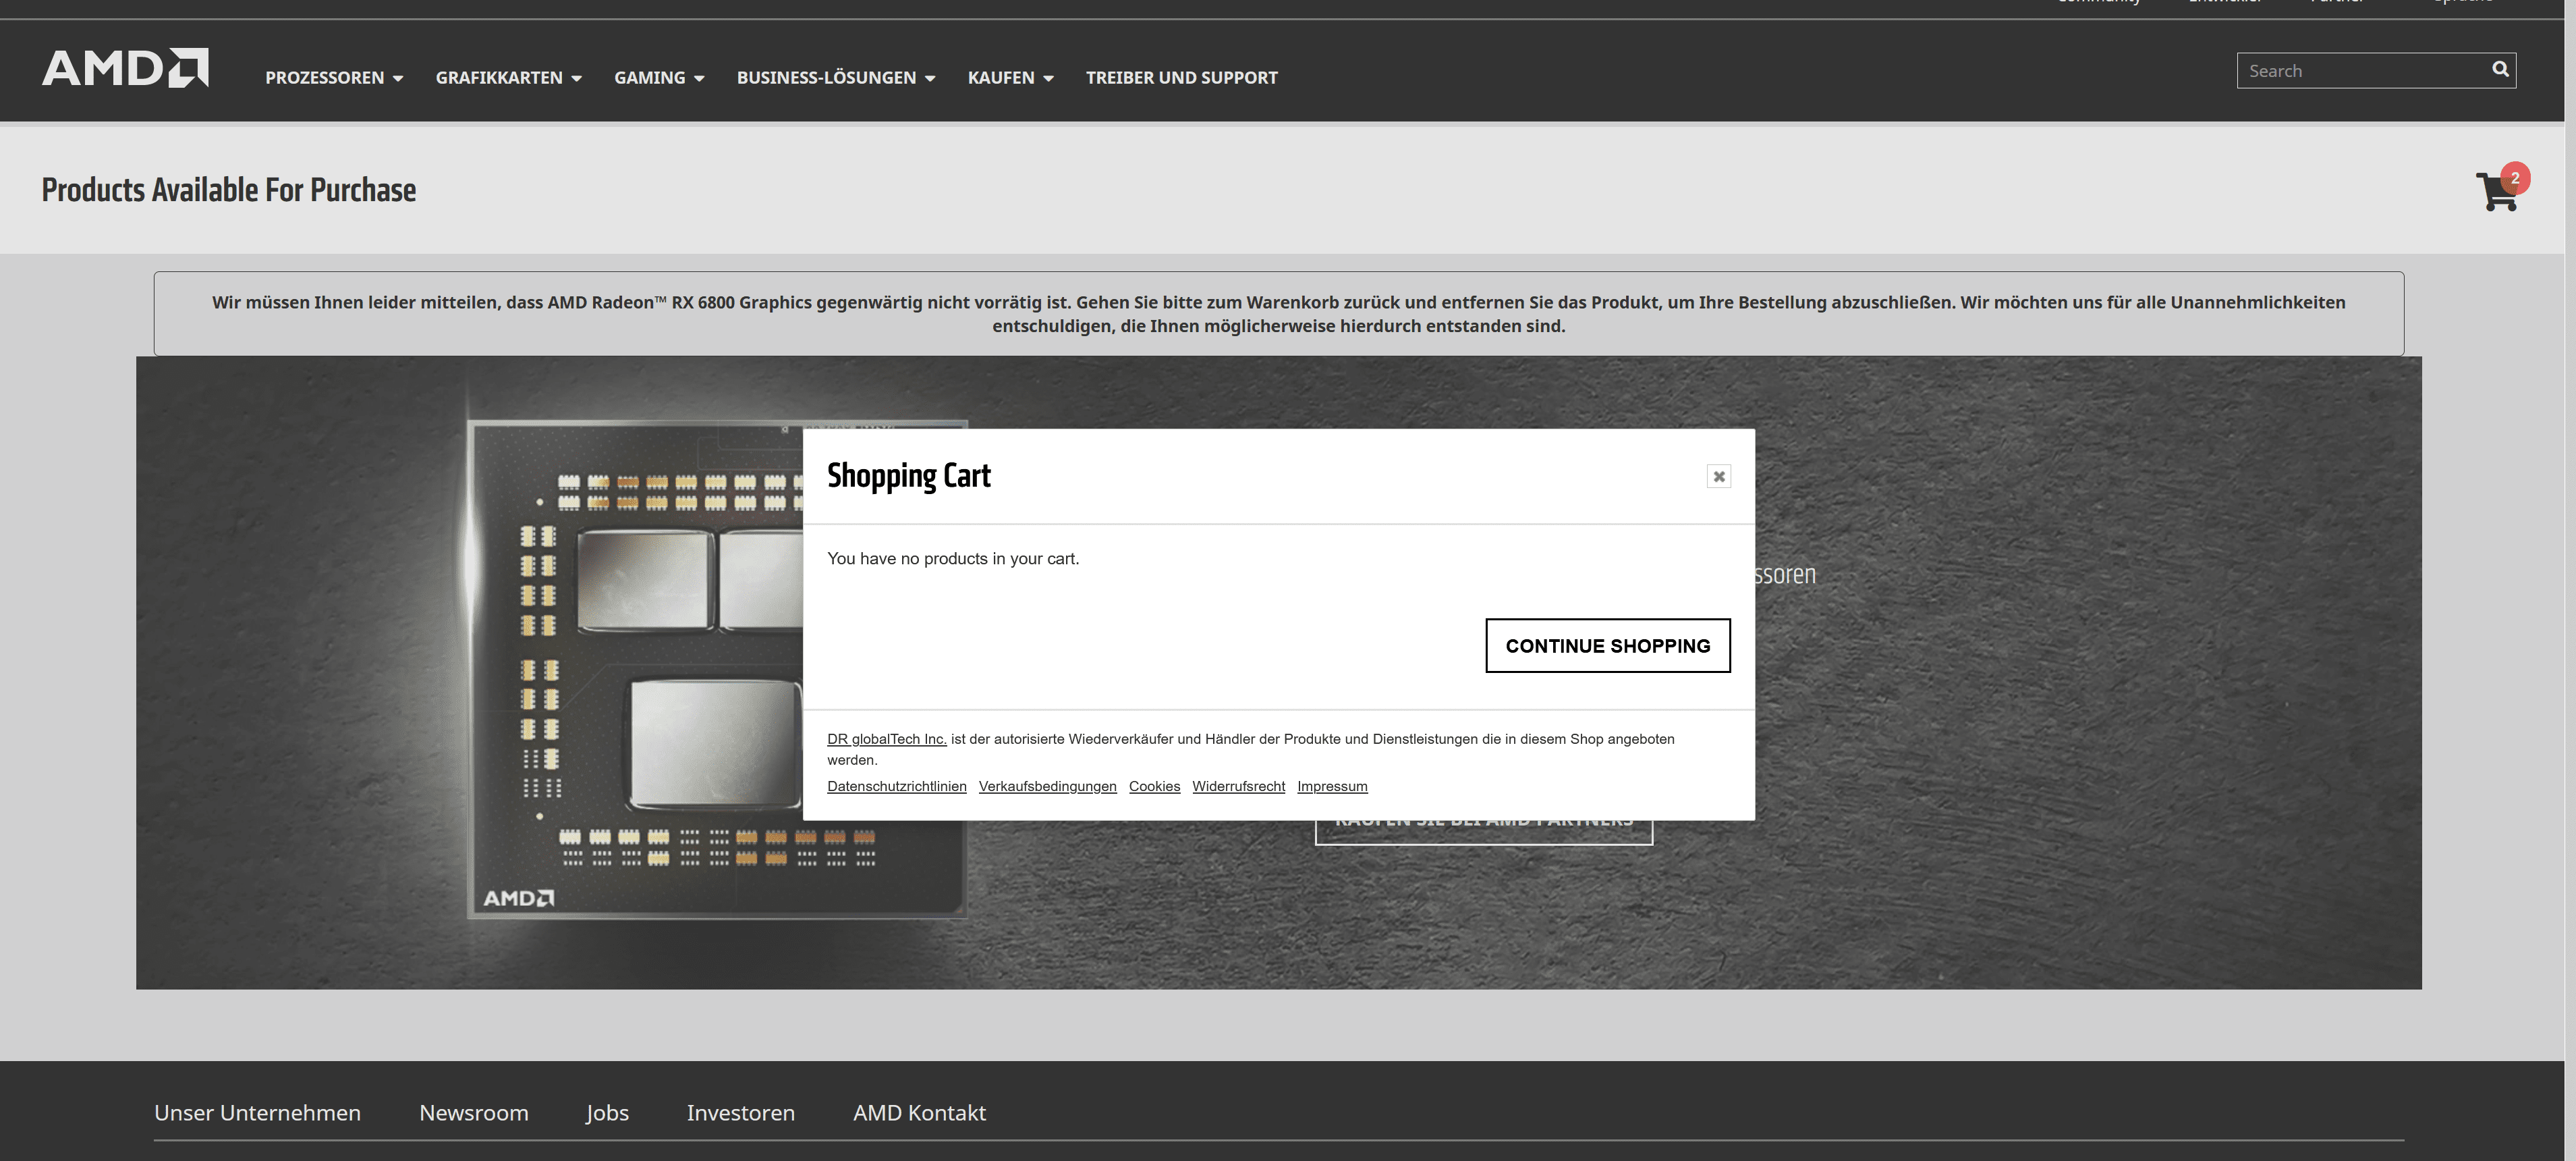This screenshot has height=1161, width=2576.
Task: Click the 'You have no products in your cart.' text
Action: (x=953, y=558)
